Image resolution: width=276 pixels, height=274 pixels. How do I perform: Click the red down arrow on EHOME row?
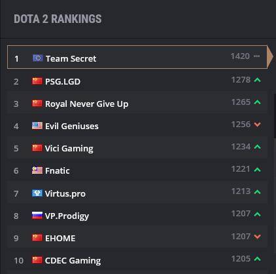[x=258, y=237]
